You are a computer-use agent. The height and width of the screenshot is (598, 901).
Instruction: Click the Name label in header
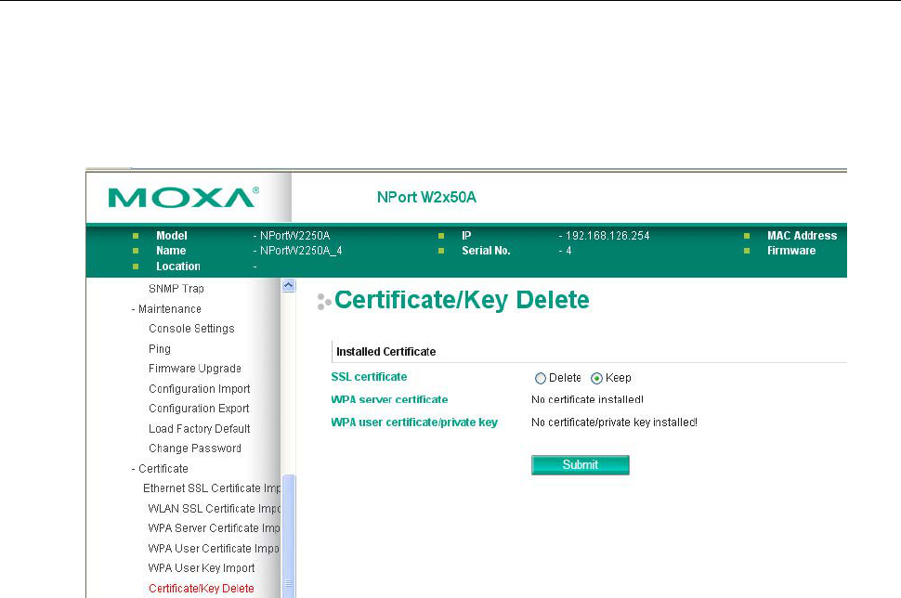(x=171, y=251)
